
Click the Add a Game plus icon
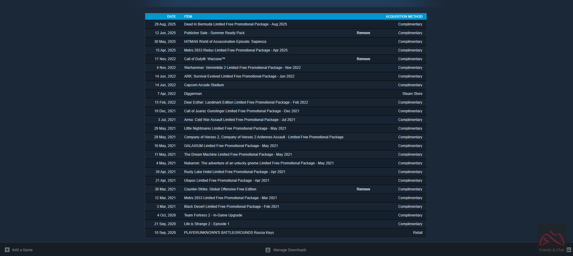pos(7,250)
